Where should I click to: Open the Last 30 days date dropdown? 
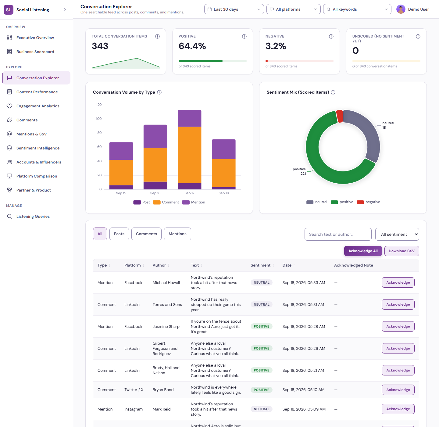pos(234,9)
